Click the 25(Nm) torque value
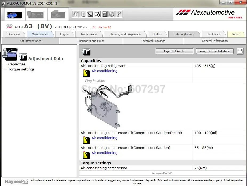The image size is (247, 186). (x=201, y=168)
